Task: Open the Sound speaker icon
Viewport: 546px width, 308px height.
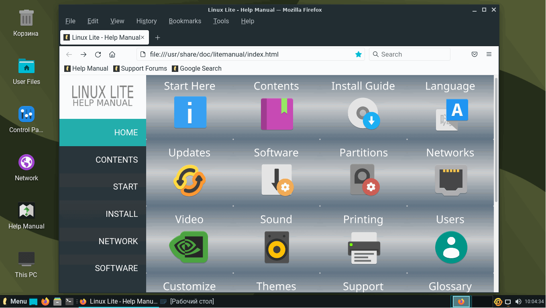Action: [277, 247]
